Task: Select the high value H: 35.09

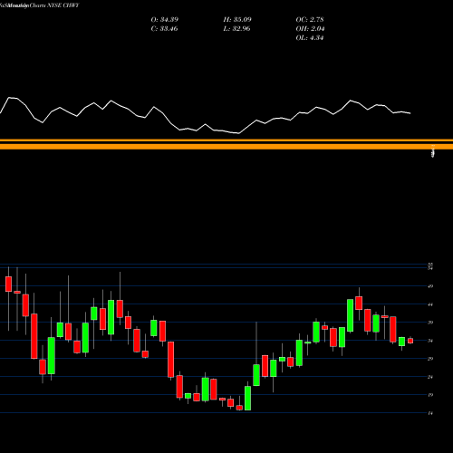Action: point(237,19)
